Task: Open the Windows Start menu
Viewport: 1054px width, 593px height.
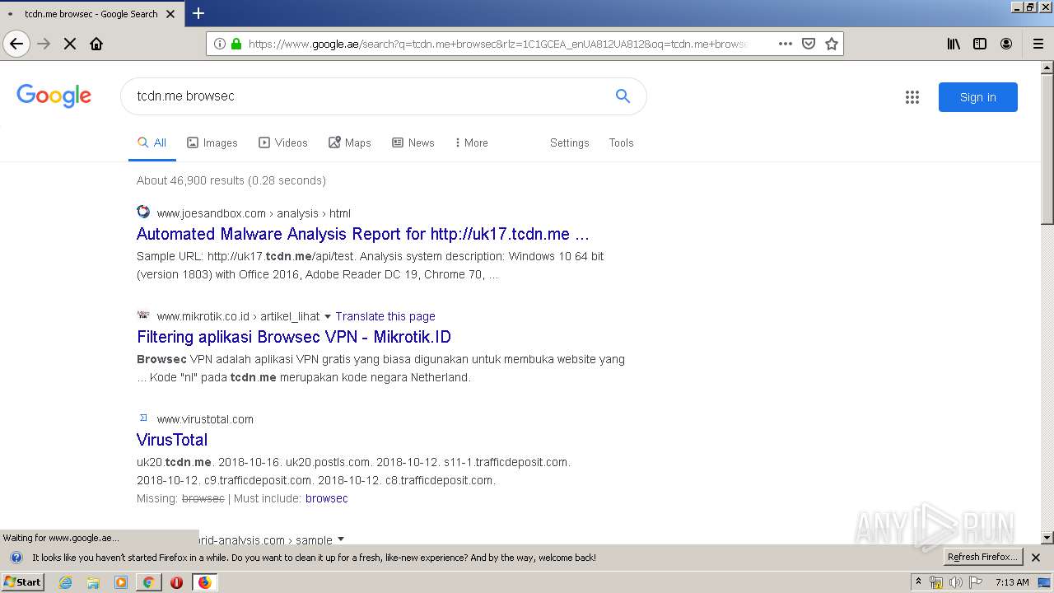Action: (x=23, y=582)
